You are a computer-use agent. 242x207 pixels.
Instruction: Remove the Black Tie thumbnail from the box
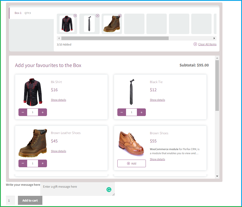click(x=98, y=16)
